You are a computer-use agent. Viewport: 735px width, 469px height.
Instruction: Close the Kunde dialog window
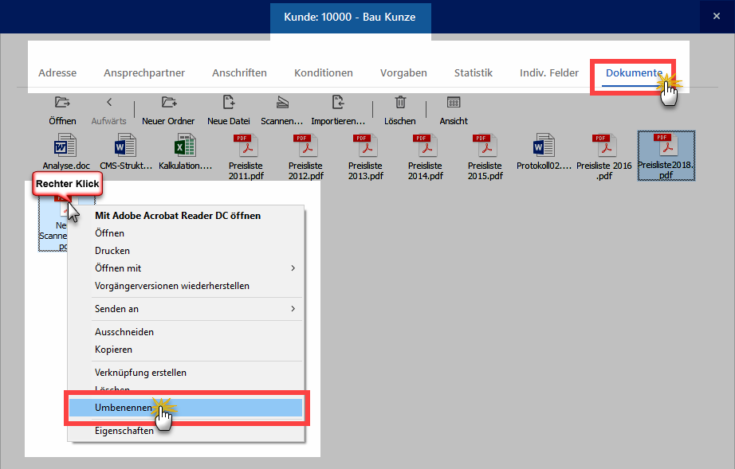pos(715,16)
